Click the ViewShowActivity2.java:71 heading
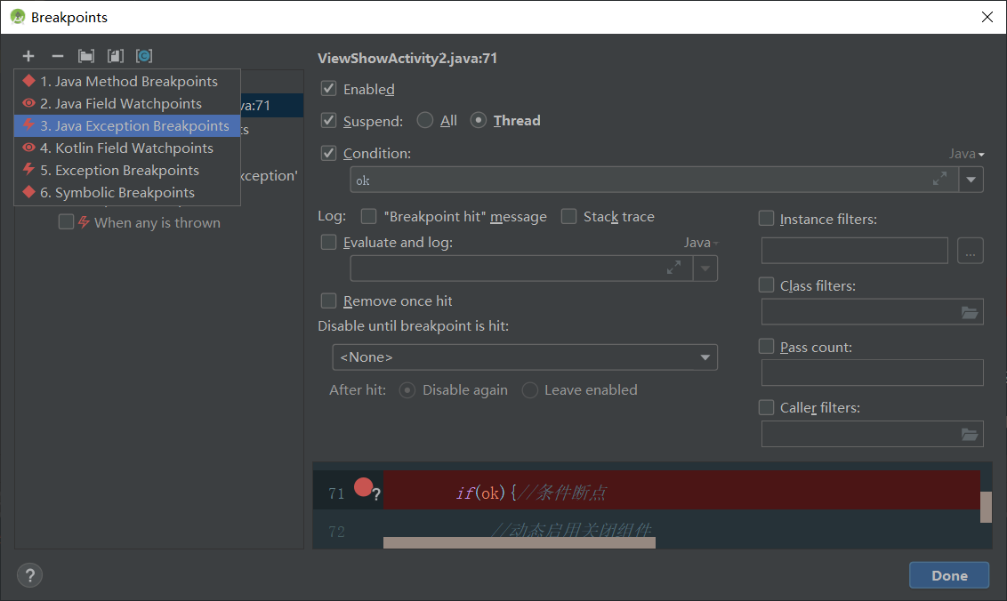 click(407, 58)
